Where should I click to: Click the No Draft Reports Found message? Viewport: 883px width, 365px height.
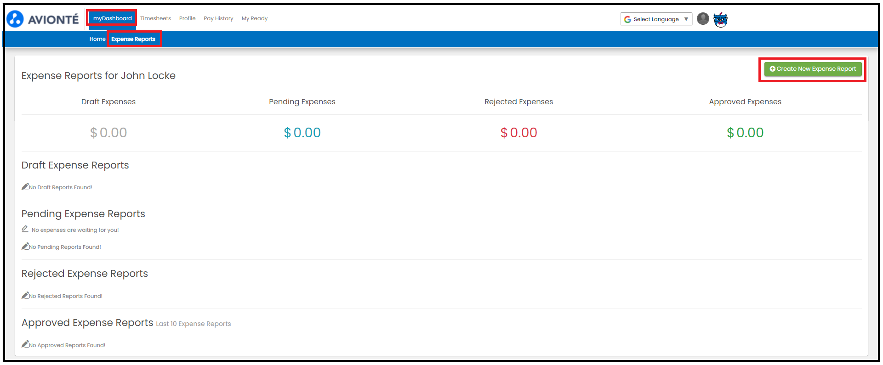61,187
